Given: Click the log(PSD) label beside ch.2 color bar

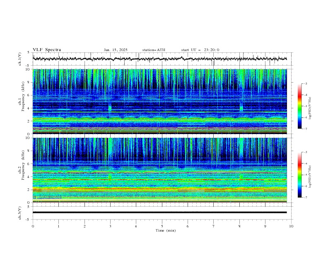Looking at the screenshot, I should 310,177.
